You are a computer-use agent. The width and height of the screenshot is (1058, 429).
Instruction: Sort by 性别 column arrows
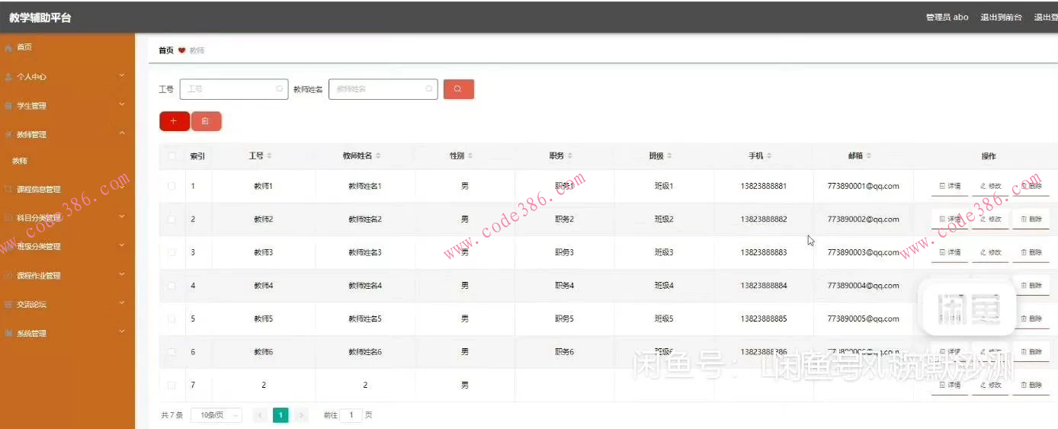pos(470,155)
